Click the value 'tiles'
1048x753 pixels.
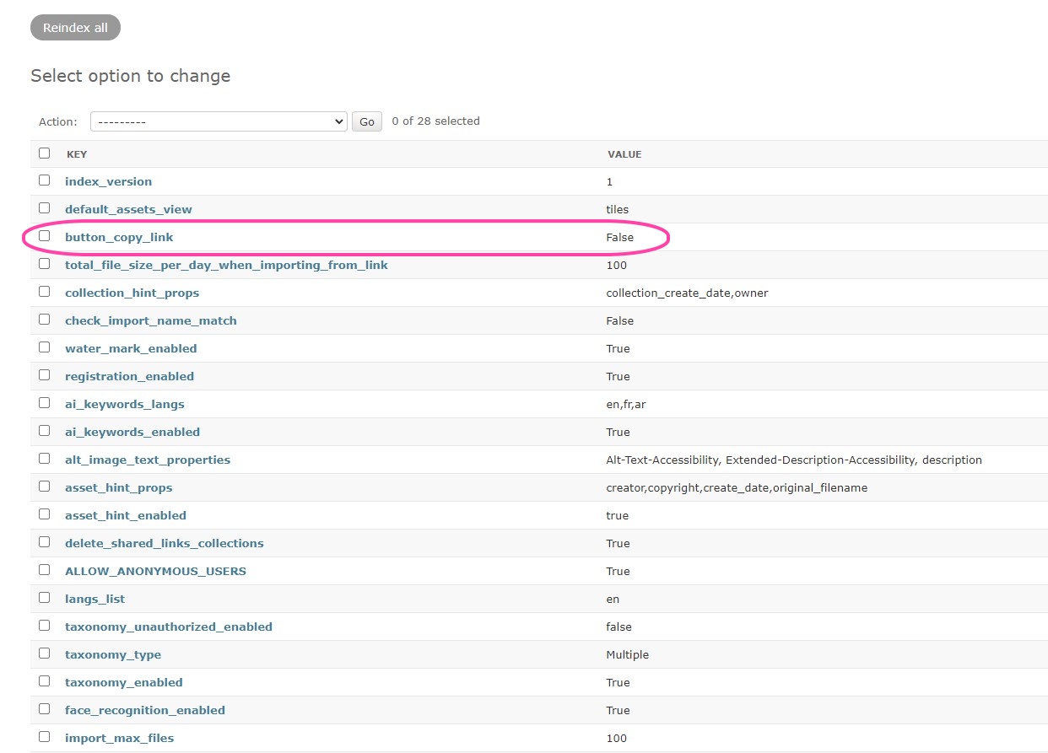(617, 209)
